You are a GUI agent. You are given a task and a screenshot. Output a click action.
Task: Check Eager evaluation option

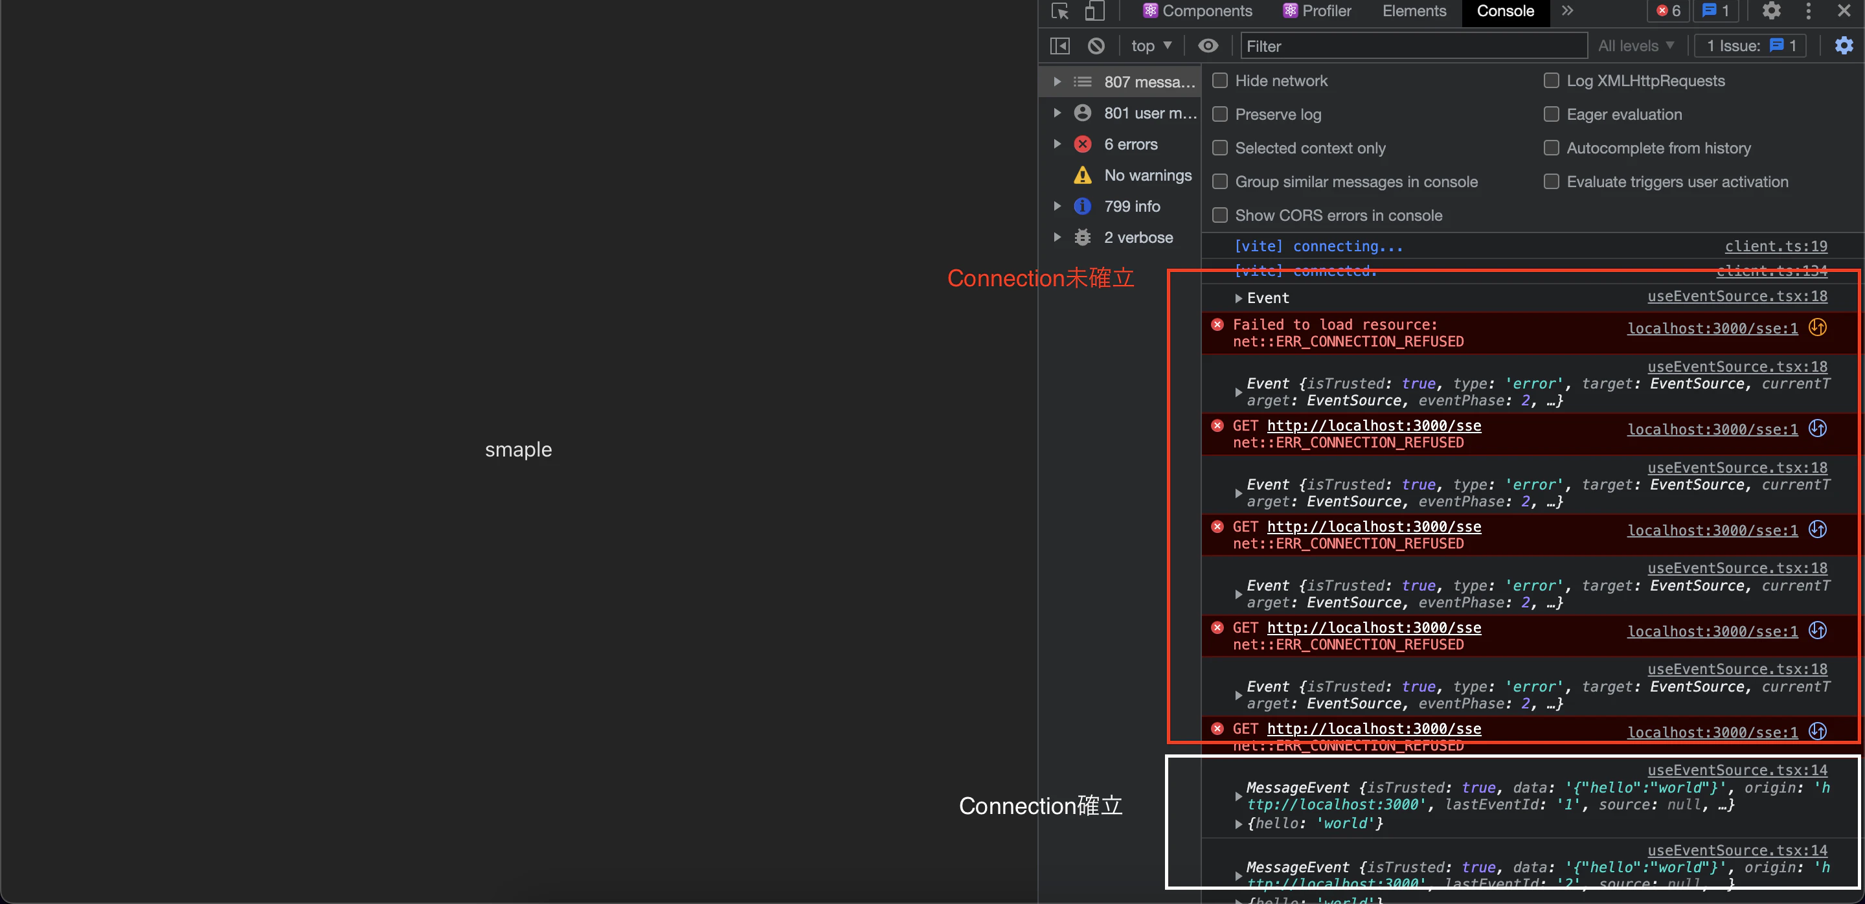[1552, 115]
